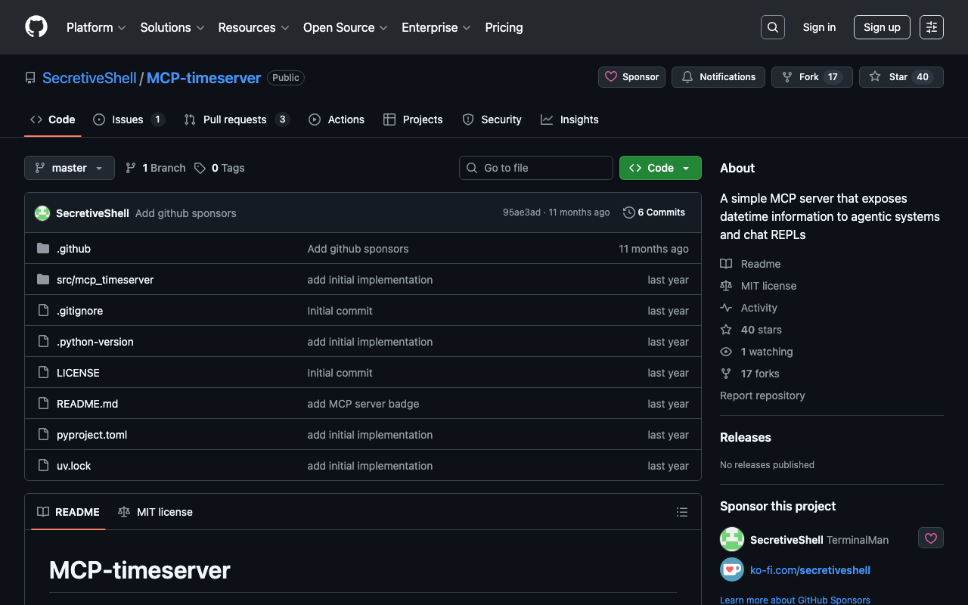This screenshot has width=968, height=605.
Task: Toggle Notifications for this repository
Action: [718, 77]
